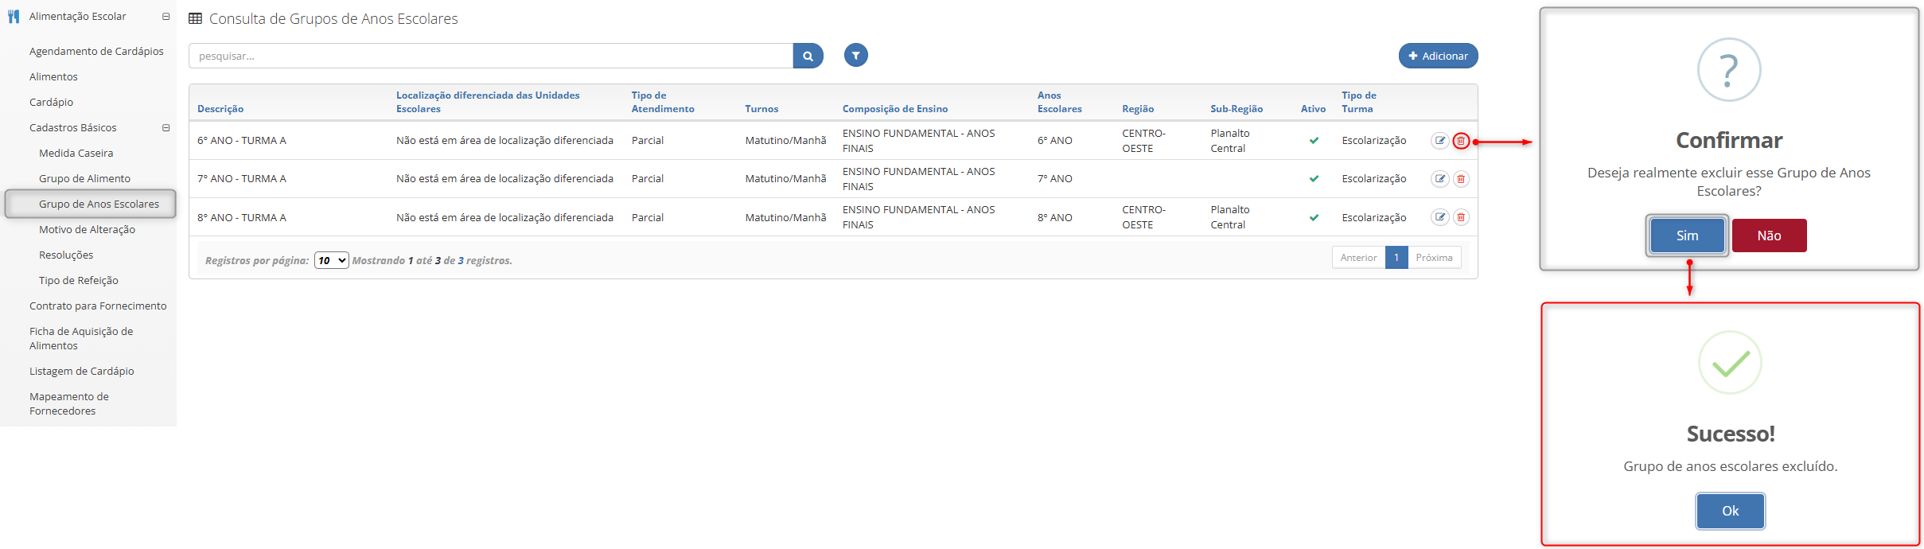Open the filter funnel icon

(x=855, y=55)
